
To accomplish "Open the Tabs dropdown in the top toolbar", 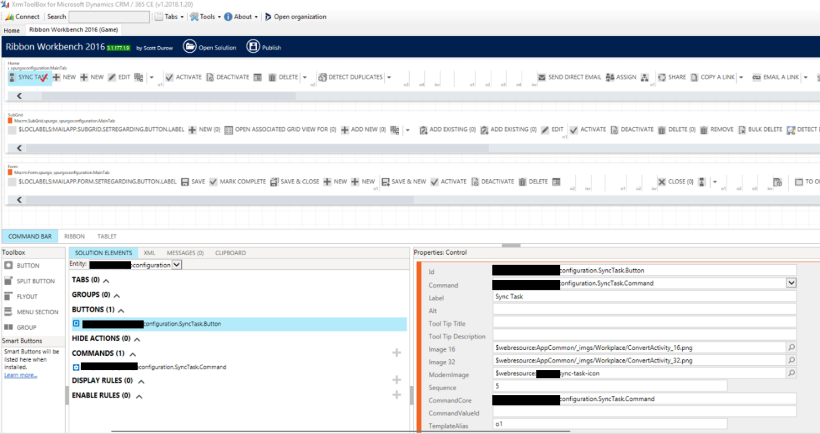I will tap(169, 17).
